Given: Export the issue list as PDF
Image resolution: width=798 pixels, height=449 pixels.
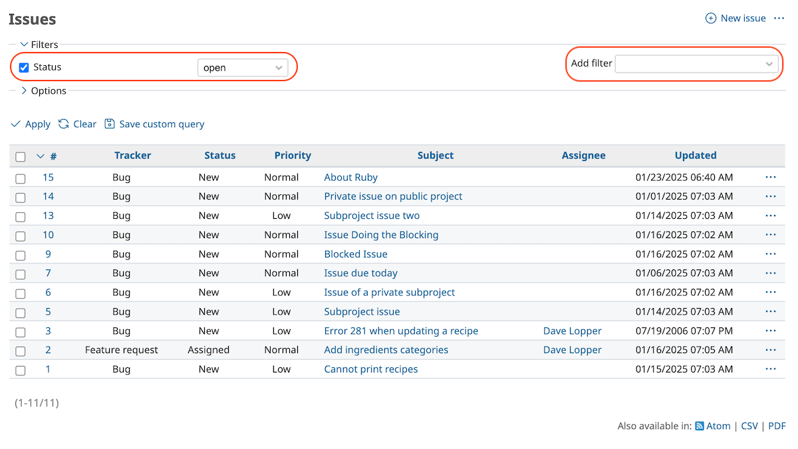Looking at the screenshot, I should pos(777,426).
